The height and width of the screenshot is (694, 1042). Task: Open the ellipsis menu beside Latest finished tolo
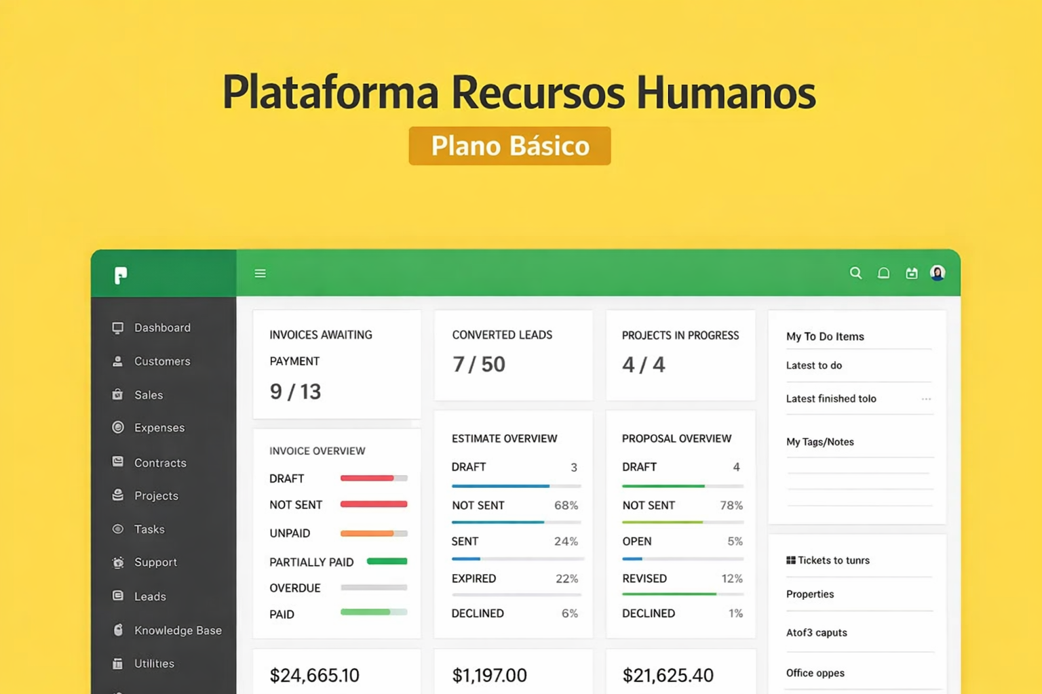926,399
